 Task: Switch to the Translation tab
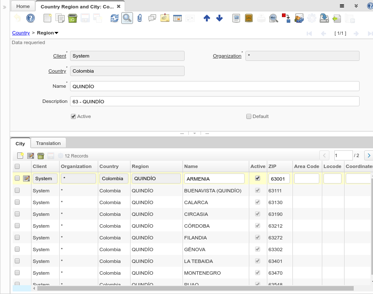click(48, 143)
